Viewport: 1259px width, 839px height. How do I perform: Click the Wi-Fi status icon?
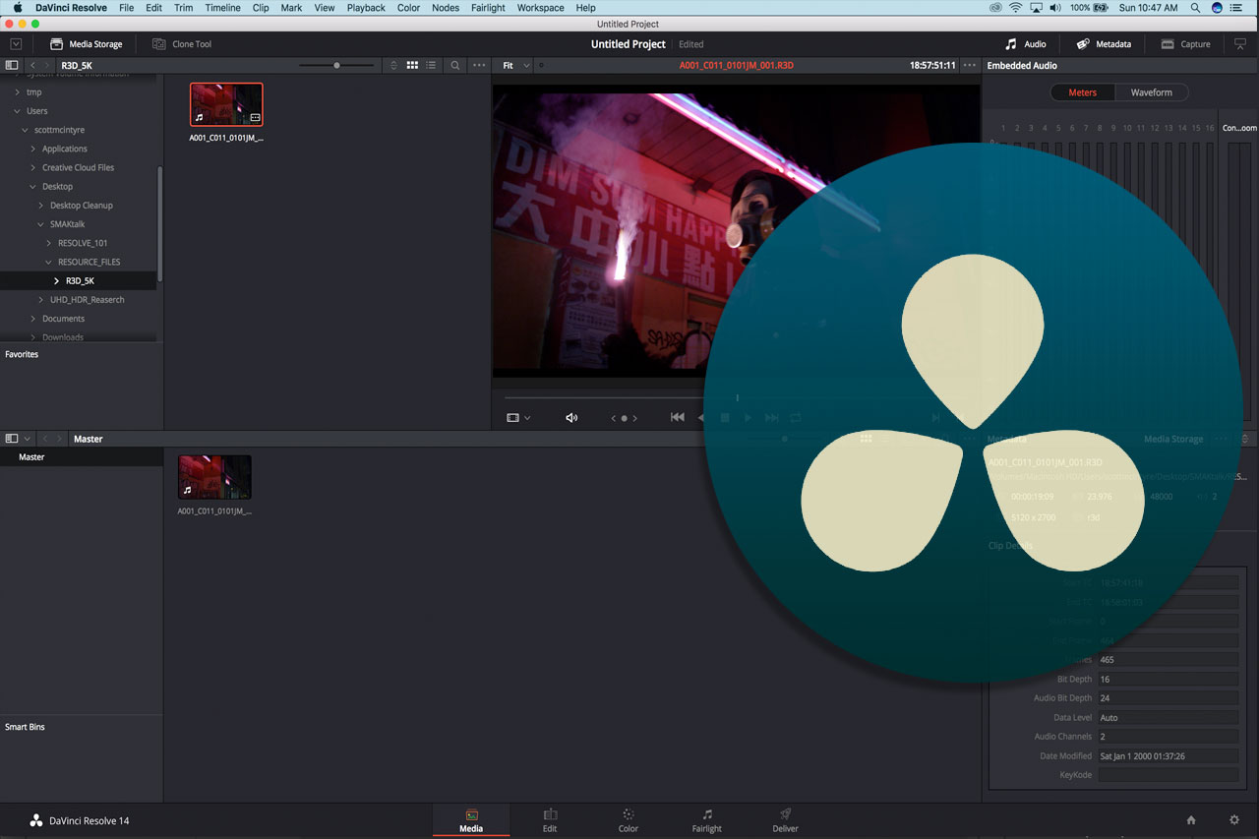[1015, 8]
